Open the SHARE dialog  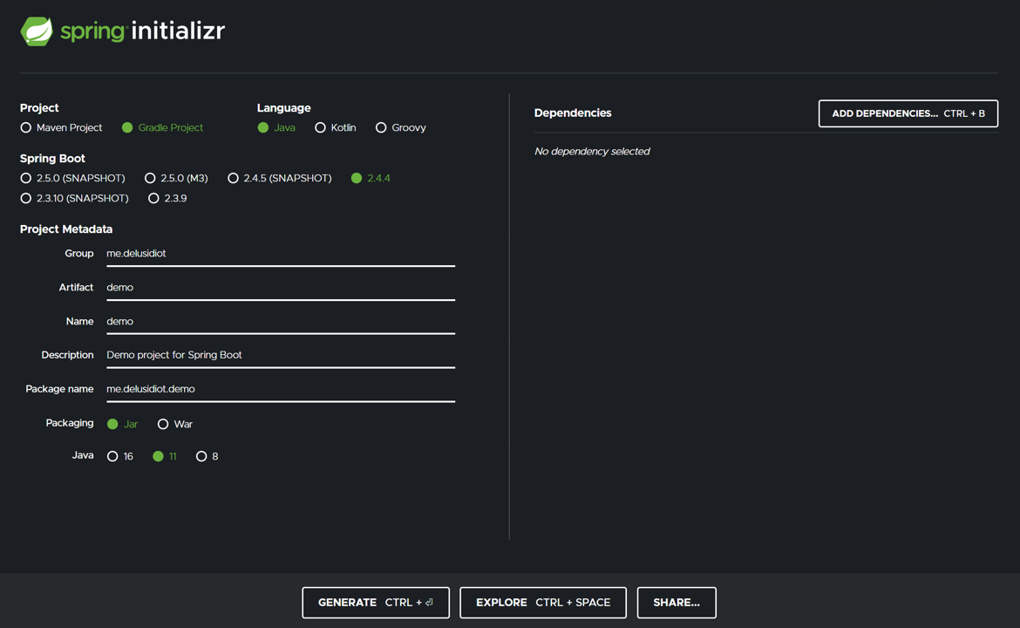[677, 603]
